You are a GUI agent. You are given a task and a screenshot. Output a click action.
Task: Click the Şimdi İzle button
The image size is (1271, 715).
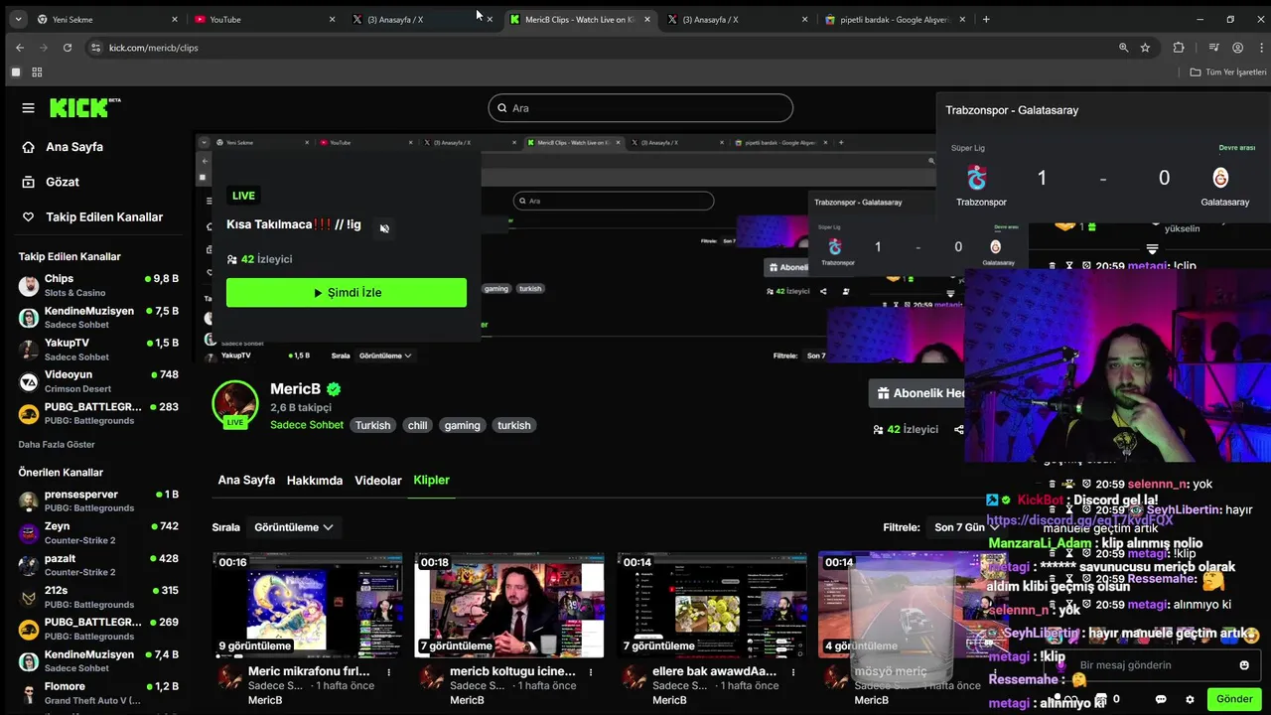click(347, 293)
